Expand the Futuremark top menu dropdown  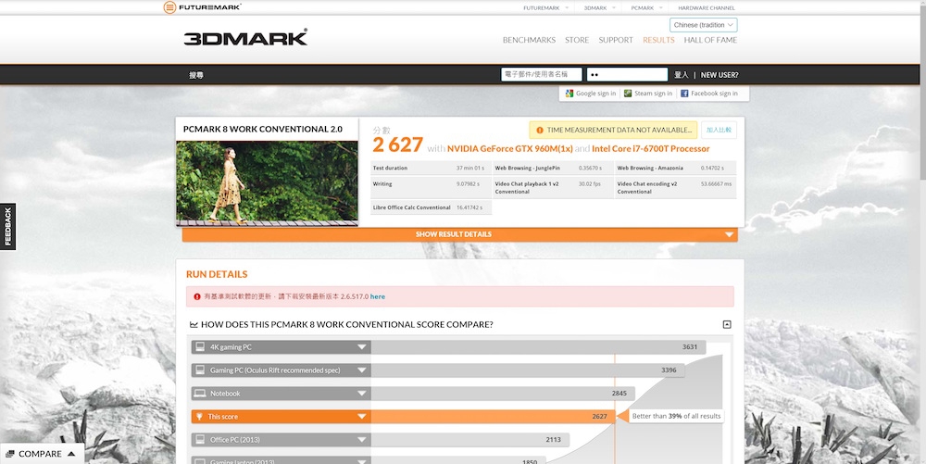[x=567, y=7]
